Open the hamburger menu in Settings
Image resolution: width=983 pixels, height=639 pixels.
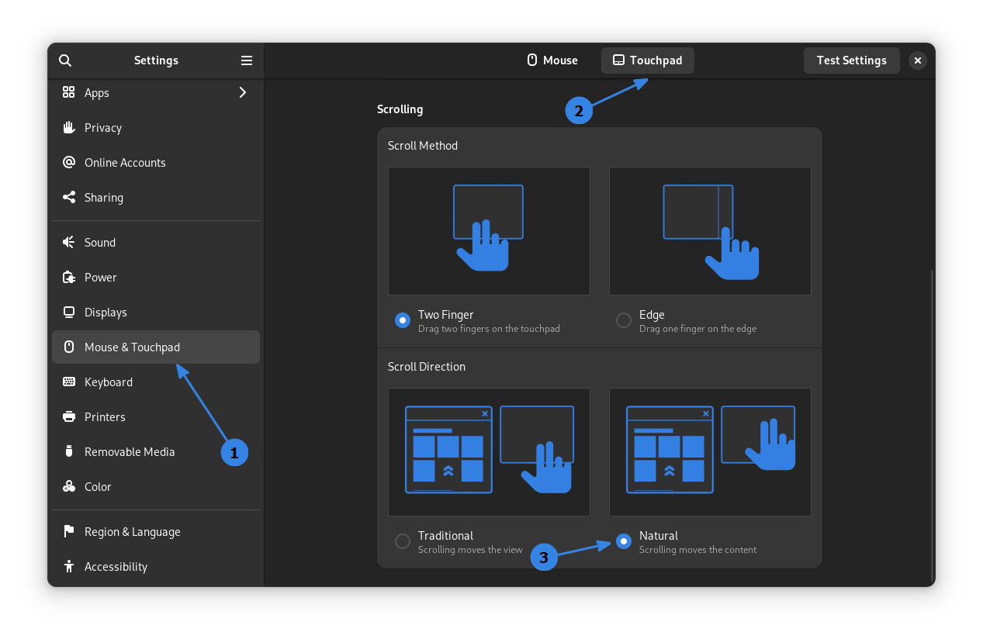point(247,60)
